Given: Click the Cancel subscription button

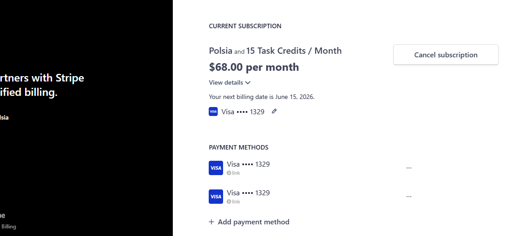Looking at the screenshot, I should coord(446,55).
